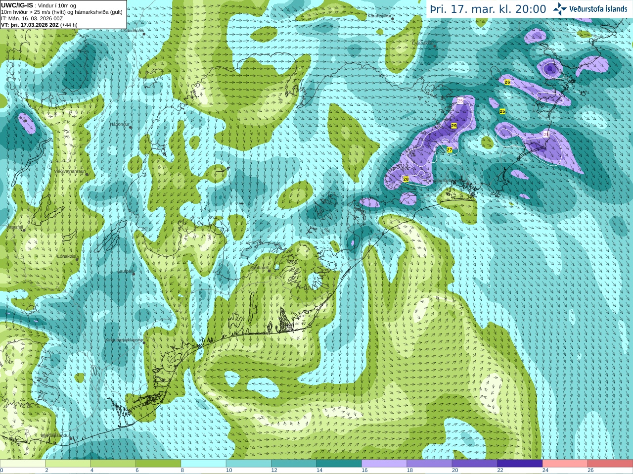The width and height of the screenshot is (633, 474).
Task: Click the 12–14 m/s legend swatch
Action: [x=294, y=464]
